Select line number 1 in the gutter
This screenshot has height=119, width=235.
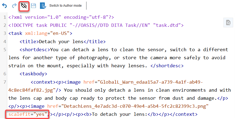[5, 17]
